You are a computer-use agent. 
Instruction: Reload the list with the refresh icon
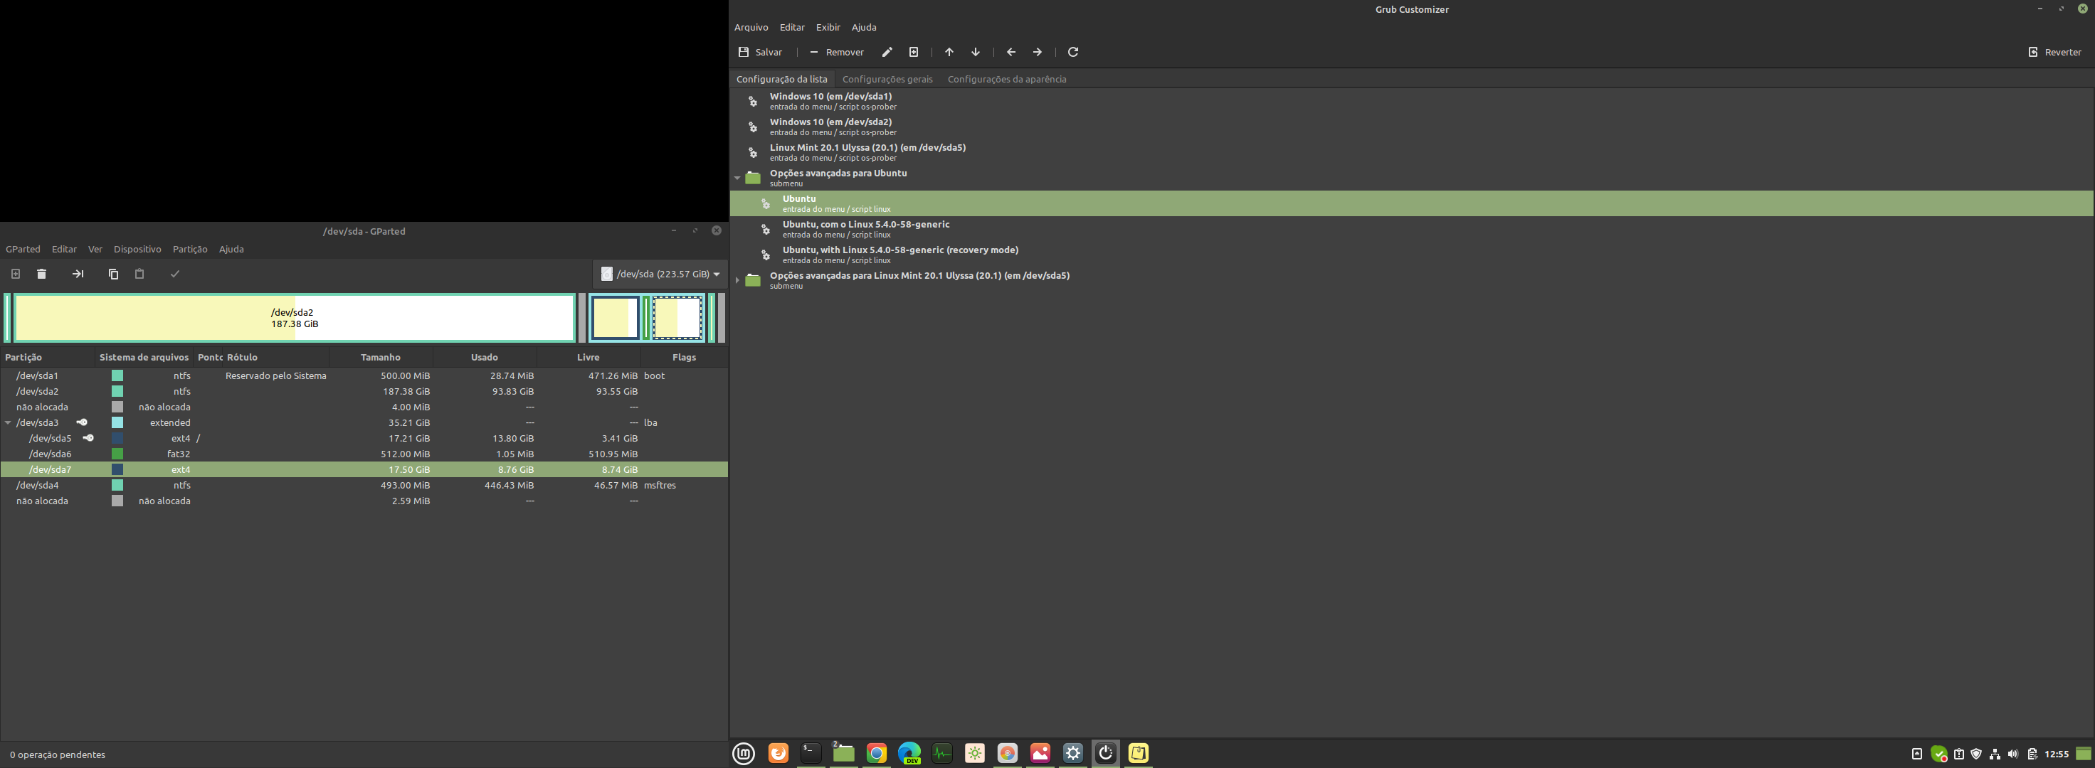[x=1072, y=52]
